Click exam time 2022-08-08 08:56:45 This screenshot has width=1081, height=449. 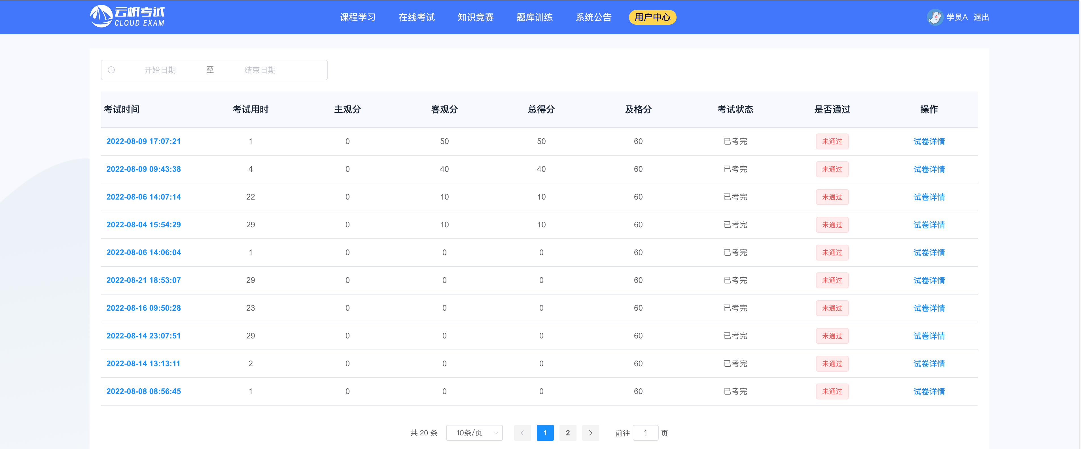tap(143, 391)
